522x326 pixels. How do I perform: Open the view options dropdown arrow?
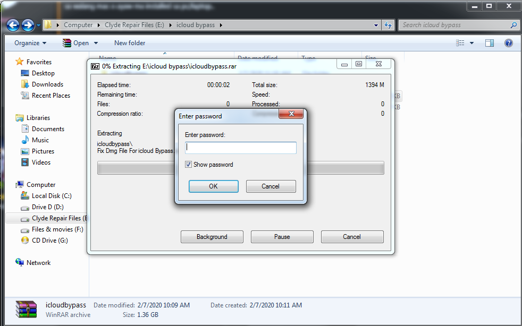pos(472,43)
